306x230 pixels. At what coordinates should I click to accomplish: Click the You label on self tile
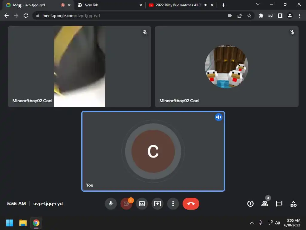click(90, 185)
